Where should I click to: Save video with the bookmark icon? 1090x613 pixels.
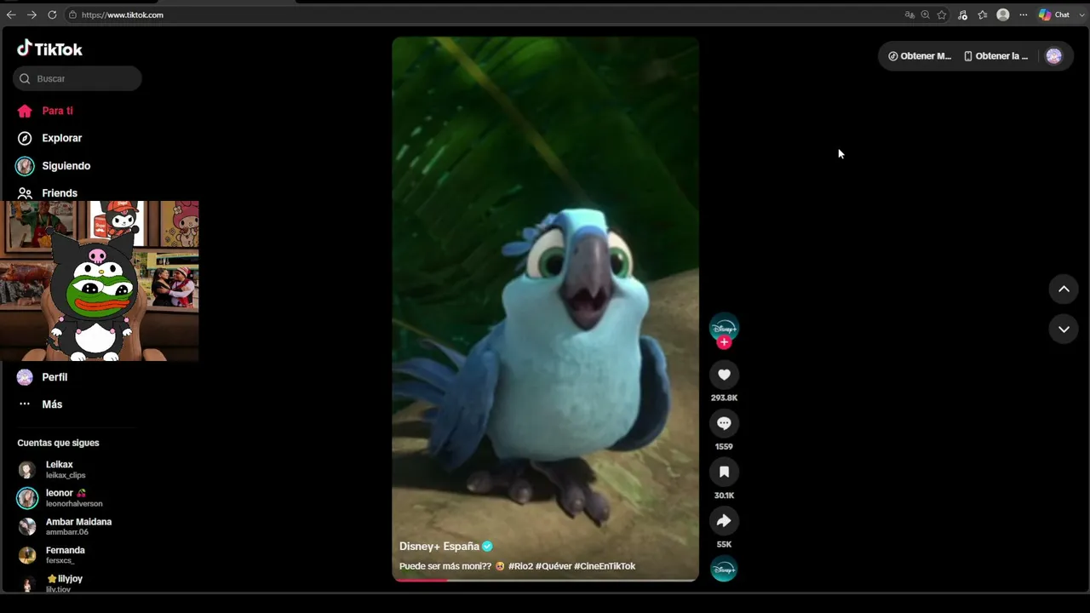[724, 472]
